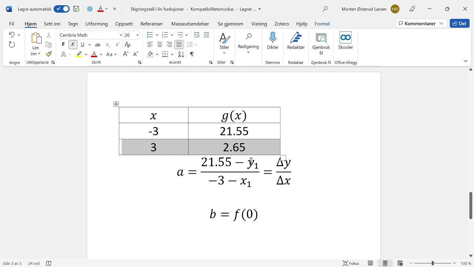Apply the red font color
This screenshot has height=267, width=474.
[x=94, y=54]
